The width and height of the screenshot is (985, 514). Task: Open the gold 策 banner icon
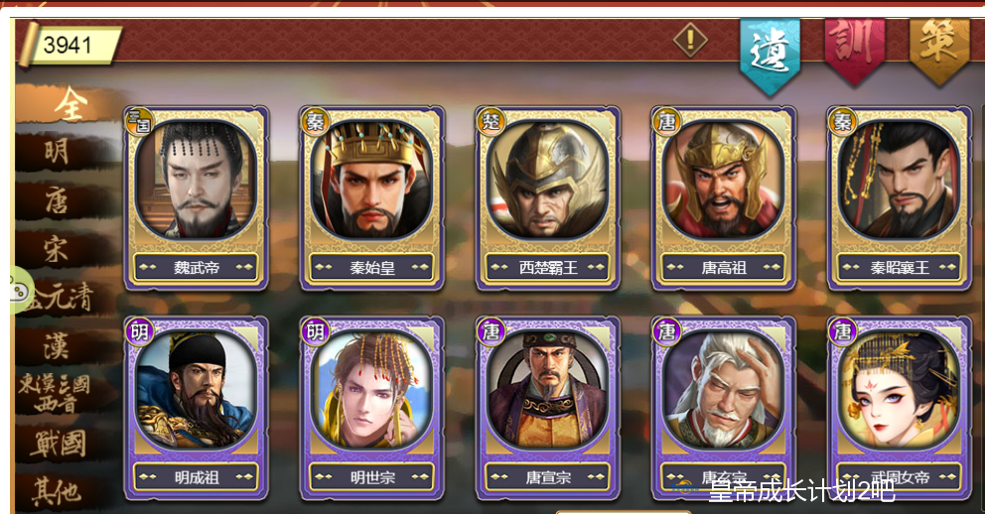[x=939, y=51]
